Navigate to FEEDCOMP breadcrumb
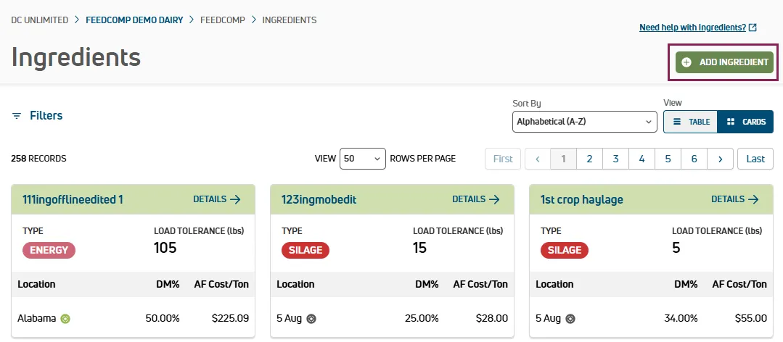 (x=223, y=20)
